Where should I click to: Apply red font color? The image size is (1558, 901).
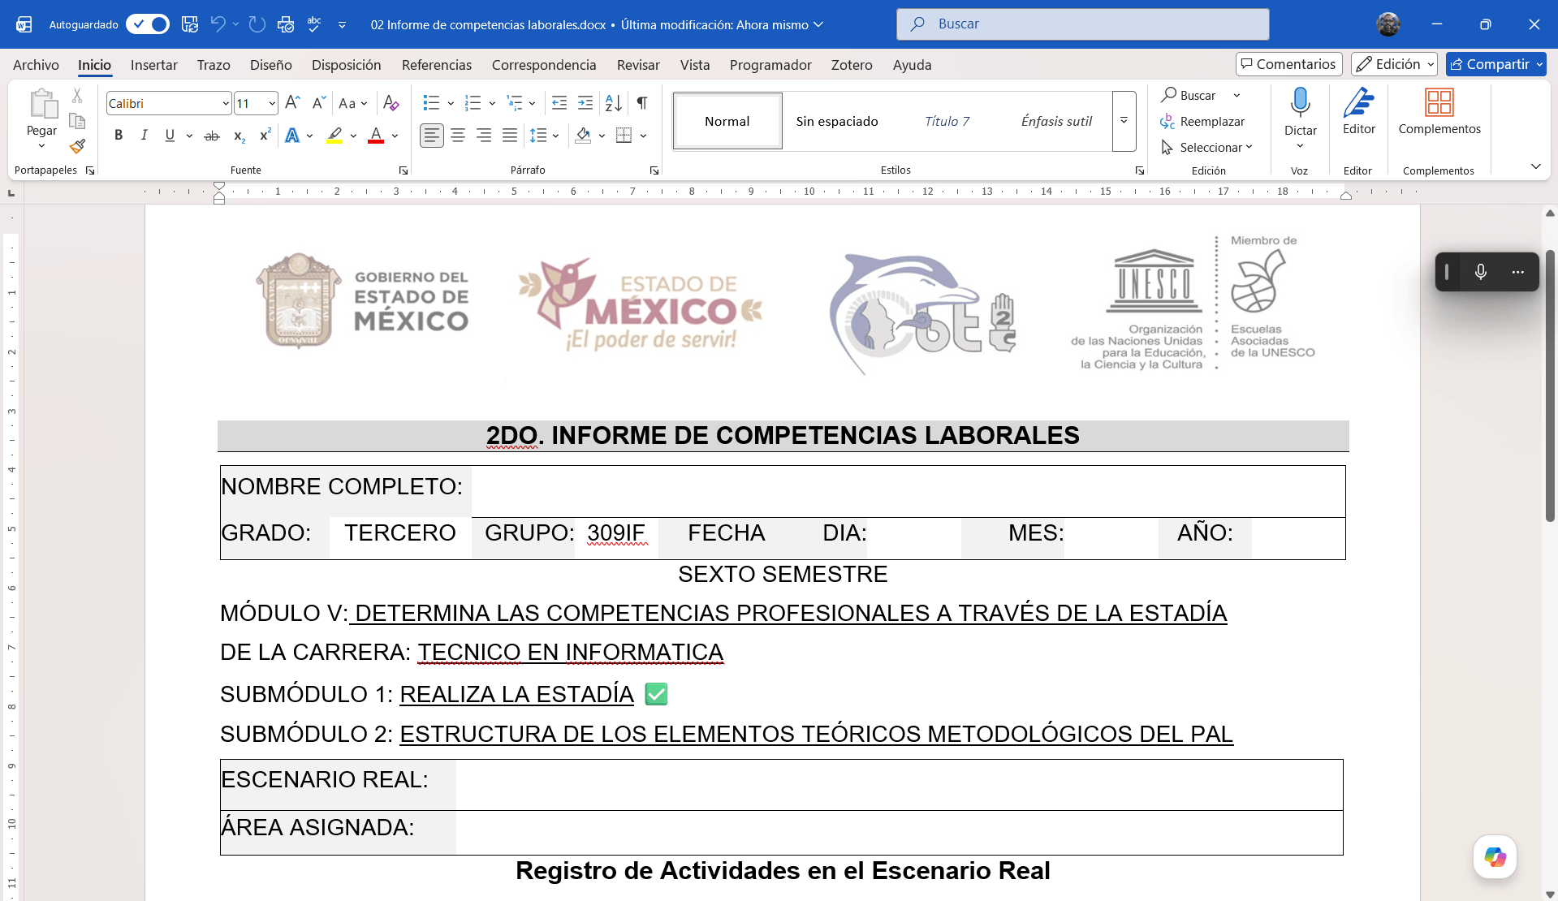[x=375, y=136]
